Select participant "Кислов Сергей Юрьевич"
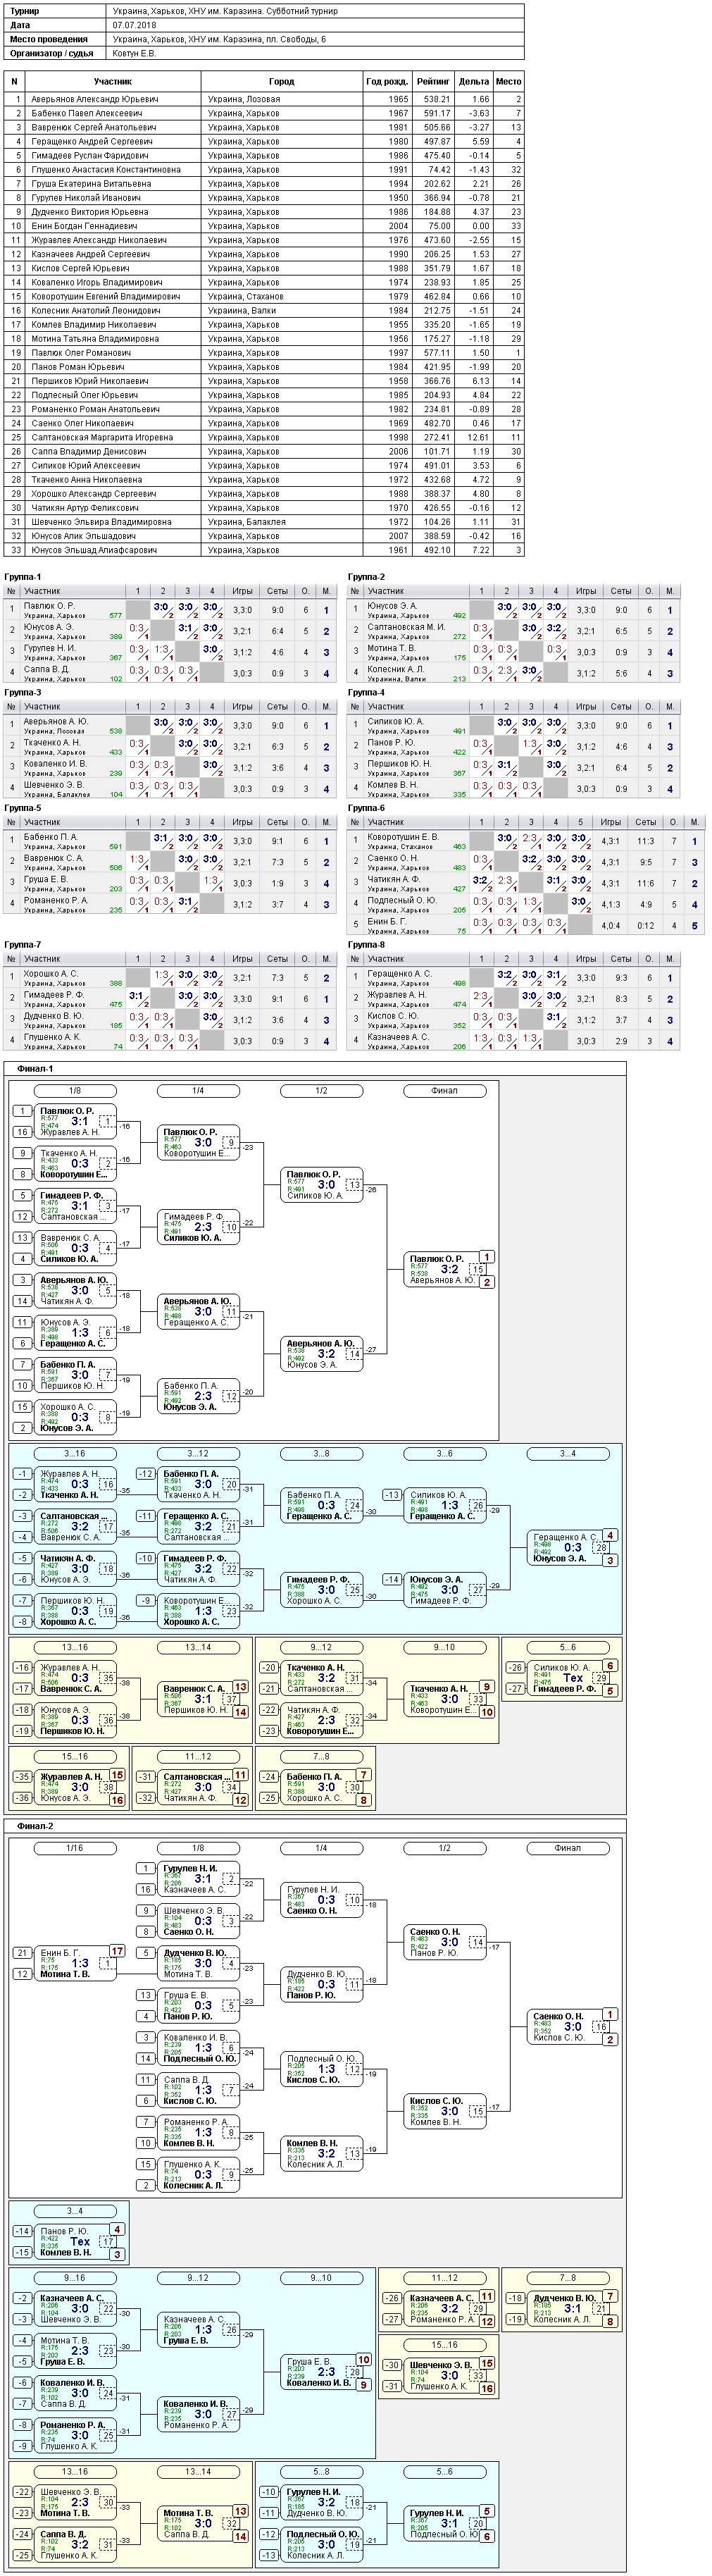This screenshot has width=712, height=2576. [80, 267]
